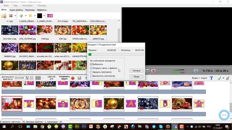Click the fullscreen preview icon
This screenshot has height=130, width=232.
point(196,71)
